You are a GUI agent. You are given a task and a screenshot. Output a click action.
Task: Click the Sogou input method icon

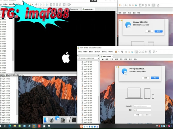[82, 126]
